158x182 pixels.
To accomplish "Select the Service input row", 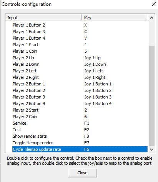I will tap(80, 123).
